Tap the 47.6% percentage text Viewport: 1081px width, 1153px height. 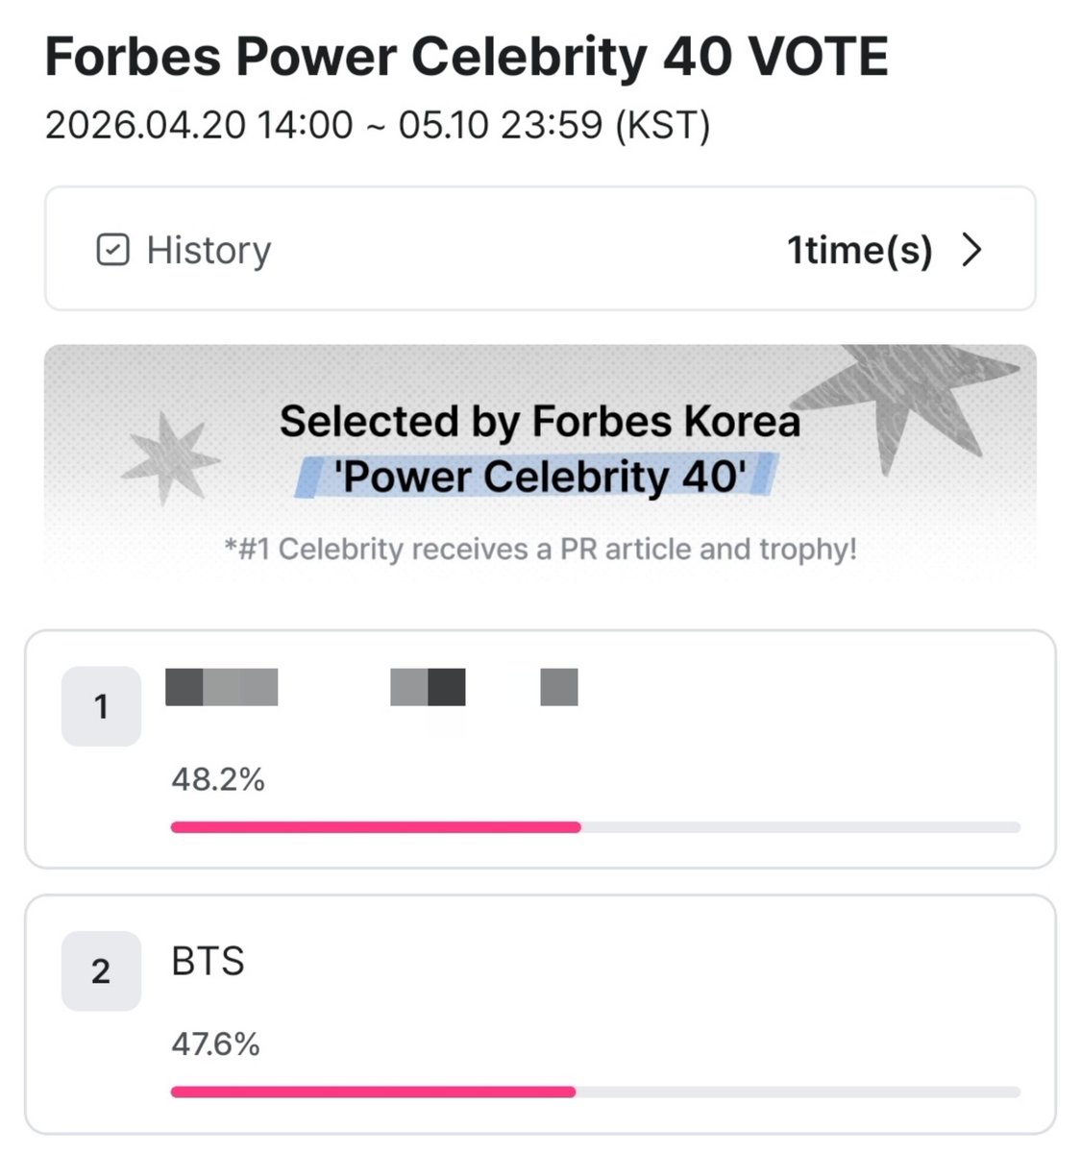tap(215, 1044)
